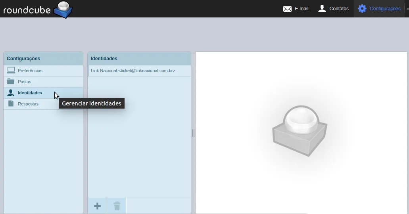This screenshot has height=214, width=409.
Task: Add a new identity with plus button
Action: coord(97,206)
